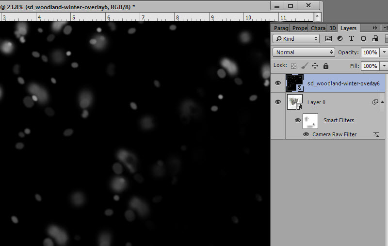Select the Layers tab
This screenshot has height=246, width=388.
348,28
